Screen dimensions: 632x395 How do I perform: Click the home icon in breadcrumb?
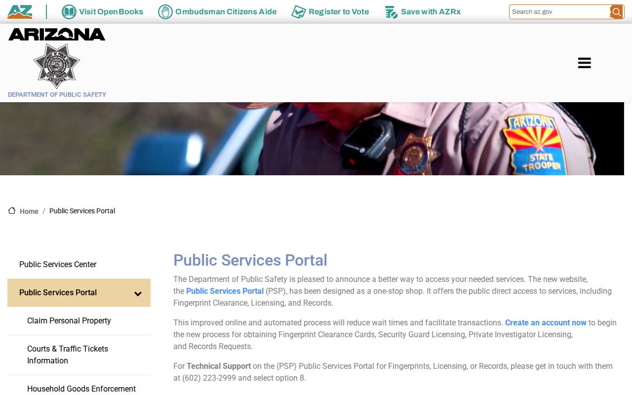tap(12, 211)
